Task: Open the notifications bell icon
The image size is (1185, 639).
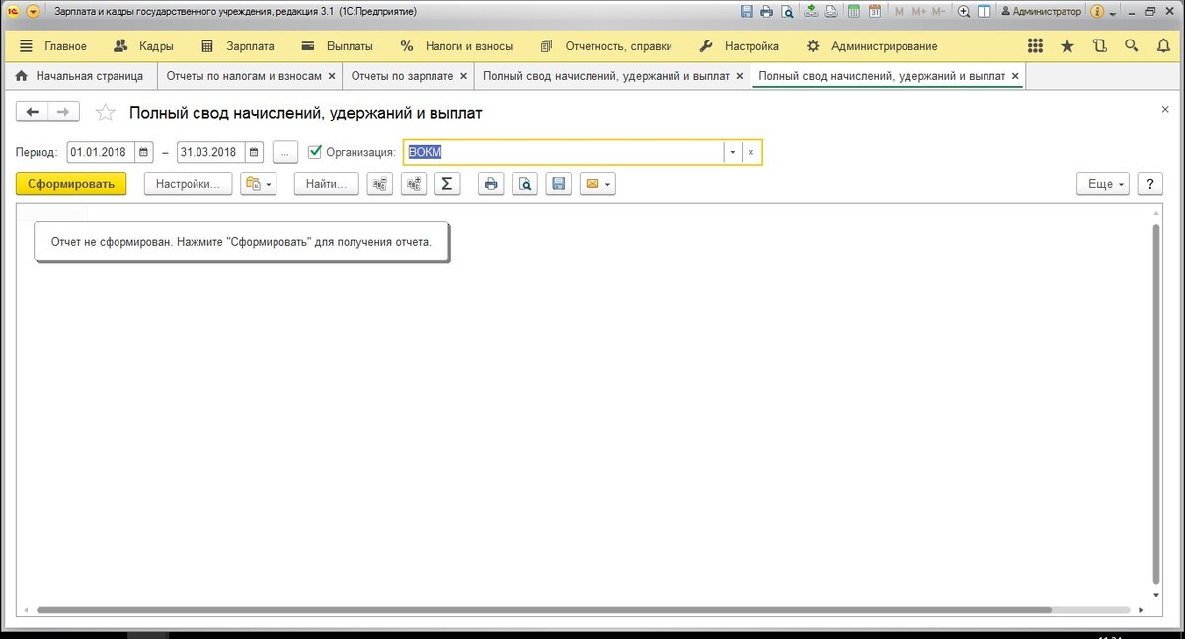Action: (x=1163, y=46)
